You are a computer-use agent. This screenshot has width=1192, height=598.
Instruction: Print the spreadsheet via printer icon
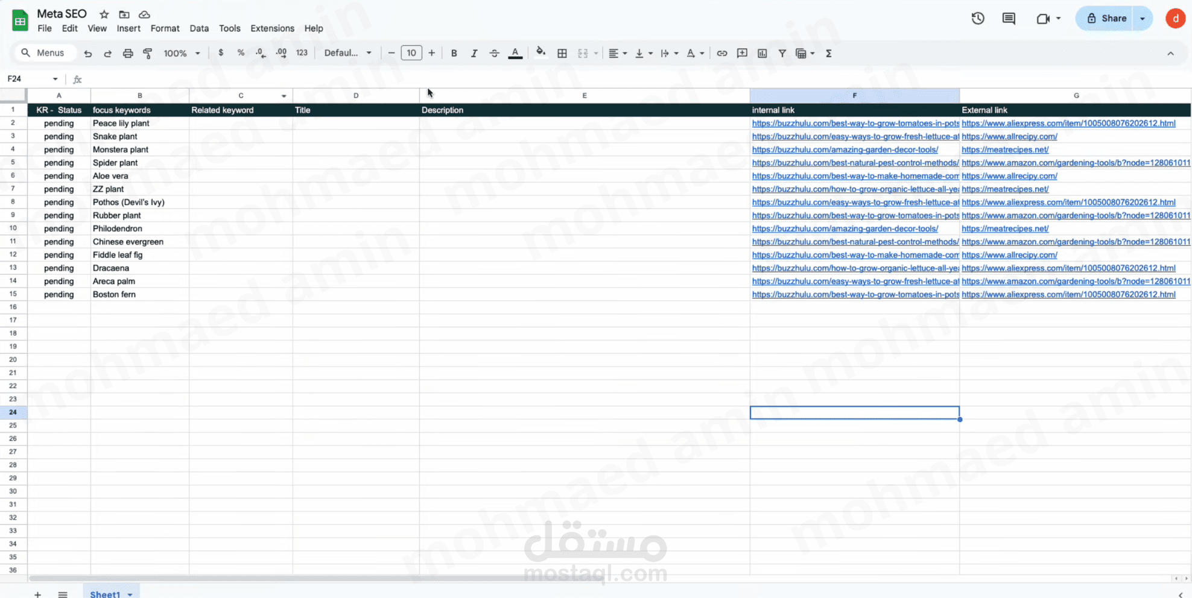(128, 53)
